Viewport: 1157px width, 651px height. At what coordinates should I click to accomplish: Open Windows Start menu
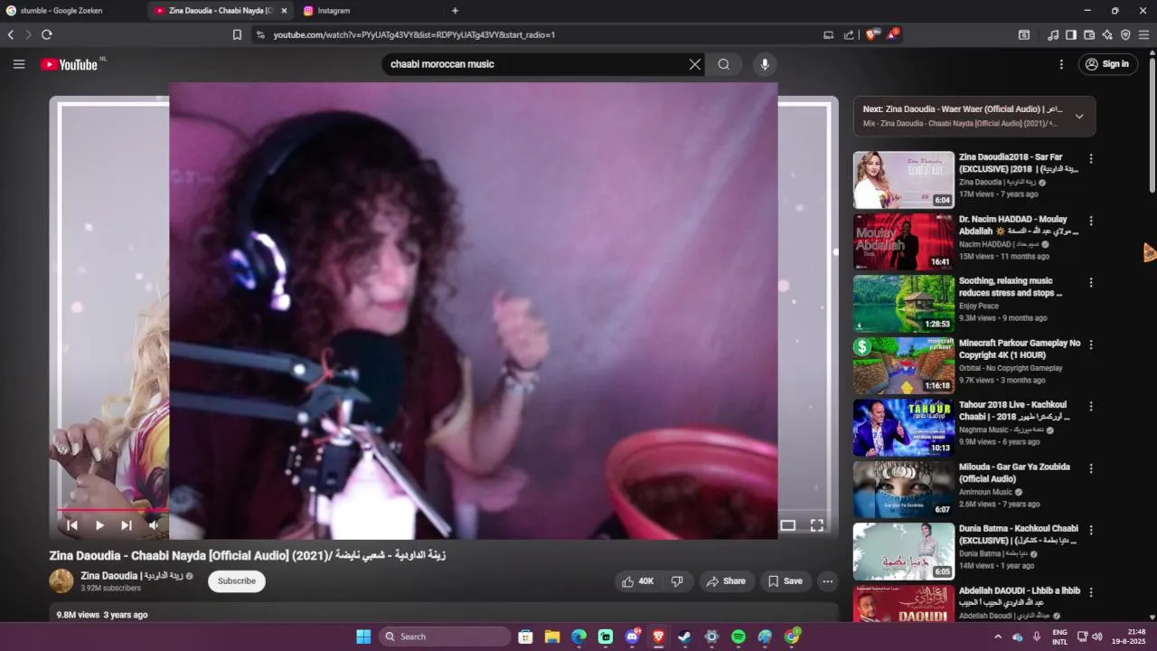363,637
